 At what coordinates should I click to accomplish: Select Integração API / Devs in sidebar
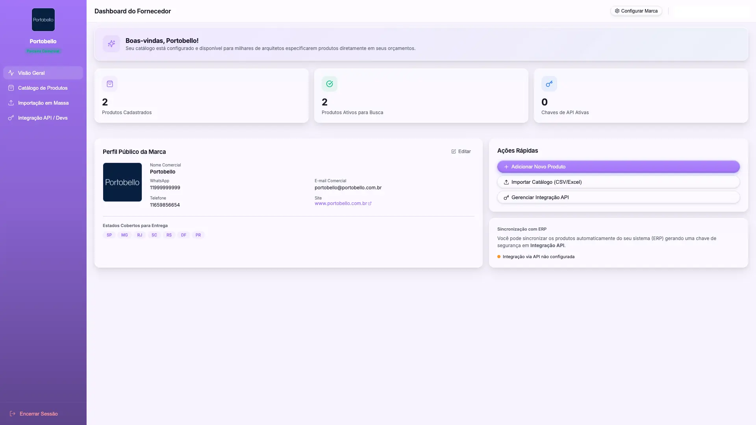43,118
